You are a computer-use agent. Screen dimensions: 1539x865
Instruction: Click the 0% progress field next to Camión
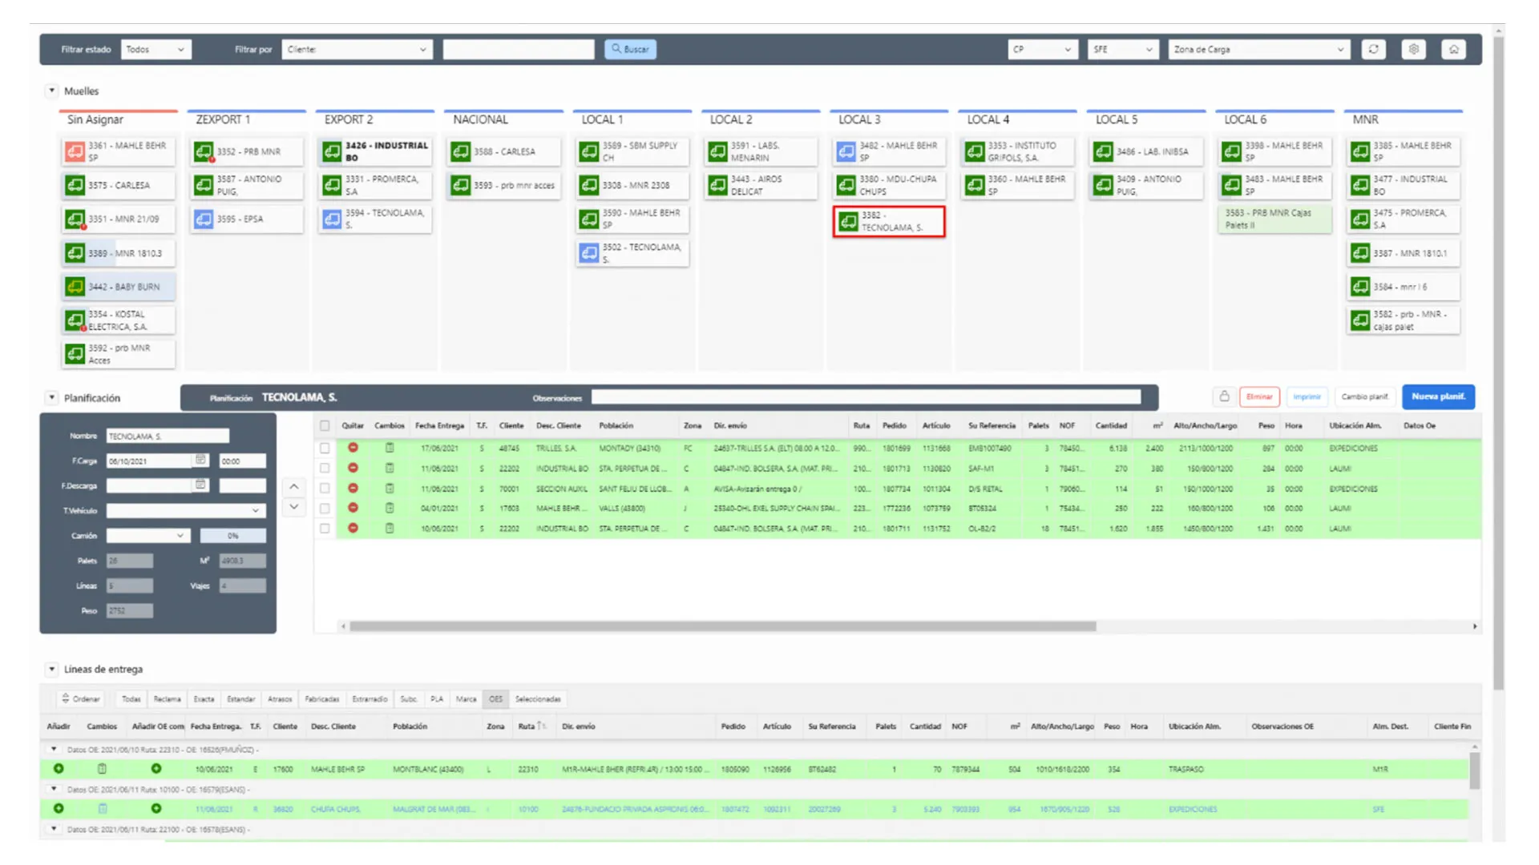click(x=232, y=535)
